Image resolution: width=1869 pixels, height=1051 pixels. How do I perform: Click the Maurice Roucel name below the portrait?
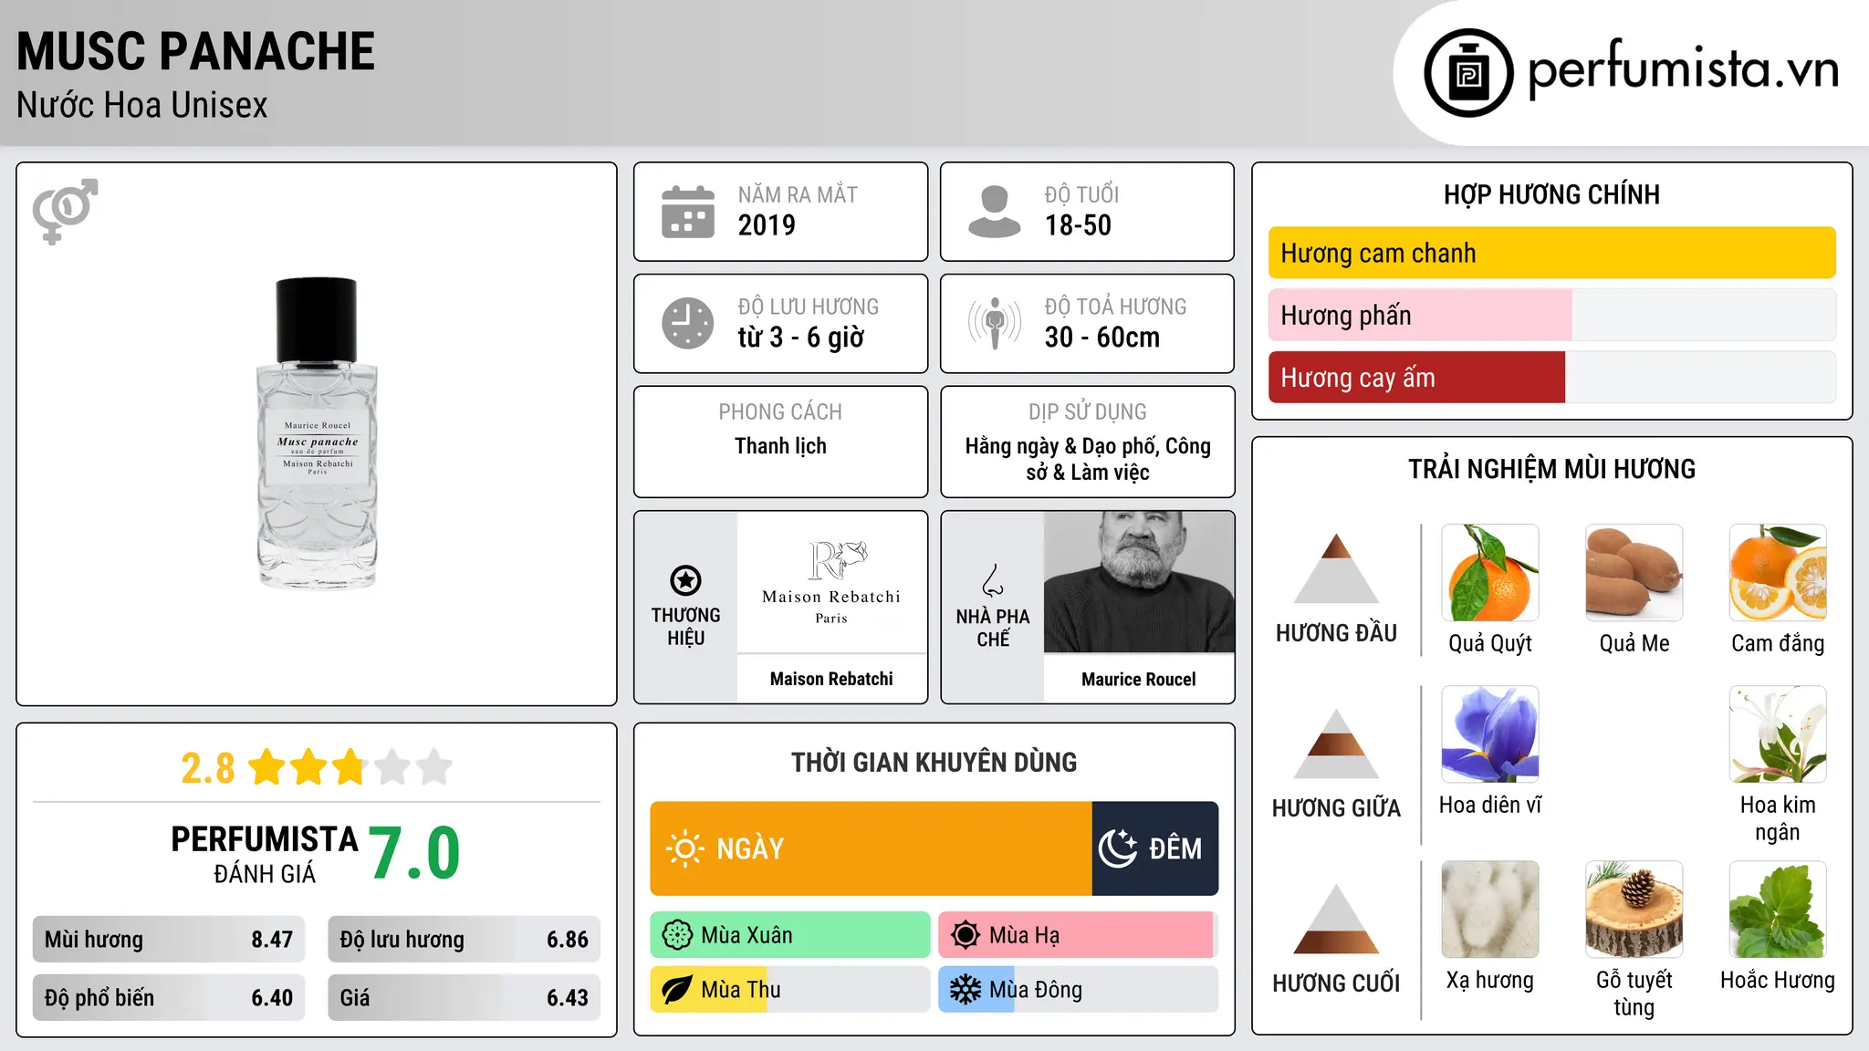click(1139, 679)
